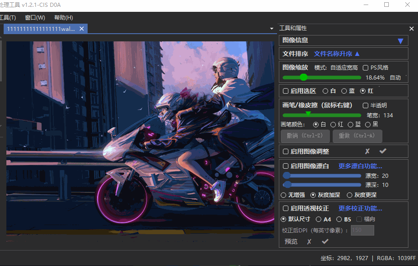This screenshot has width=418, height=266.
Task: Tick the 横向 landscape checkbox
Action: (x=359, y=219)
